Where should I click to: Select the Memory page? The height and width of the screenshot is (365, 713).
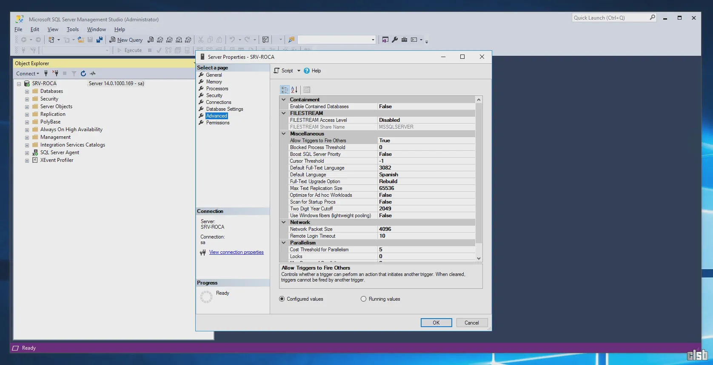click(x=214, y=82)
